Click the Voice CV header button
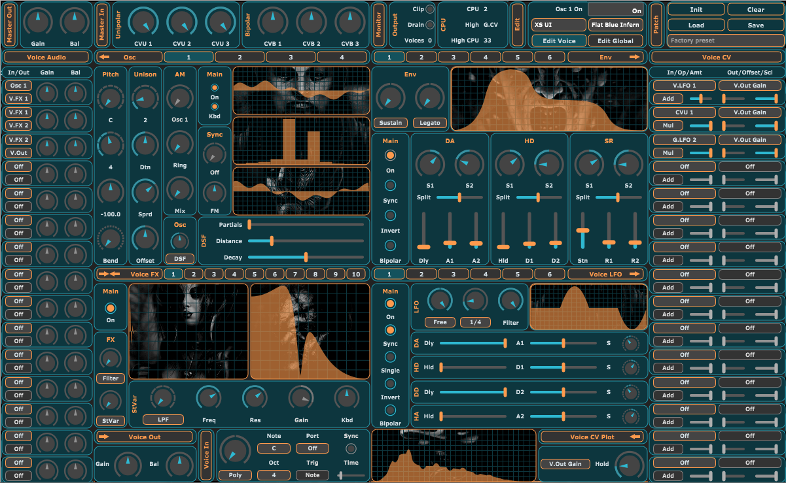Viewport: 786px width, 483px height. coord(716,57)
